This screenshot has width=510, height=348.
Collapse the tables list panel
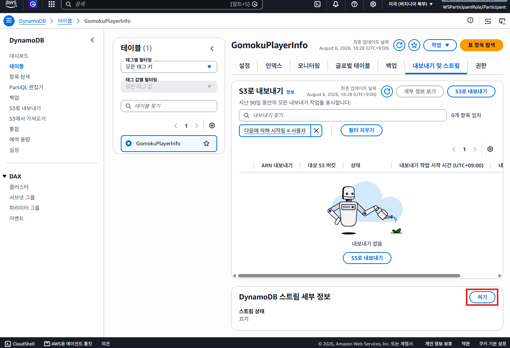212,49
